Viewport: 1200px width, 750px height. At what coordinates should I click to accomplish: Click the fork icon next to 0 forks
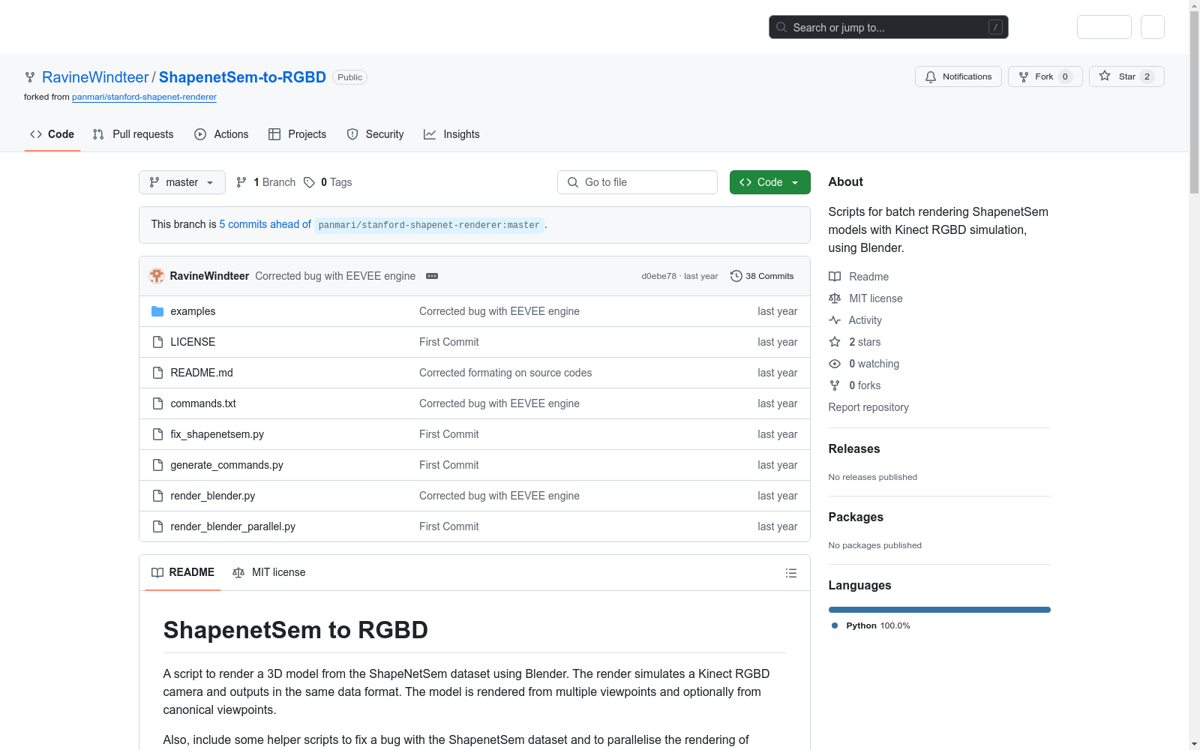(x=835, y=385)
